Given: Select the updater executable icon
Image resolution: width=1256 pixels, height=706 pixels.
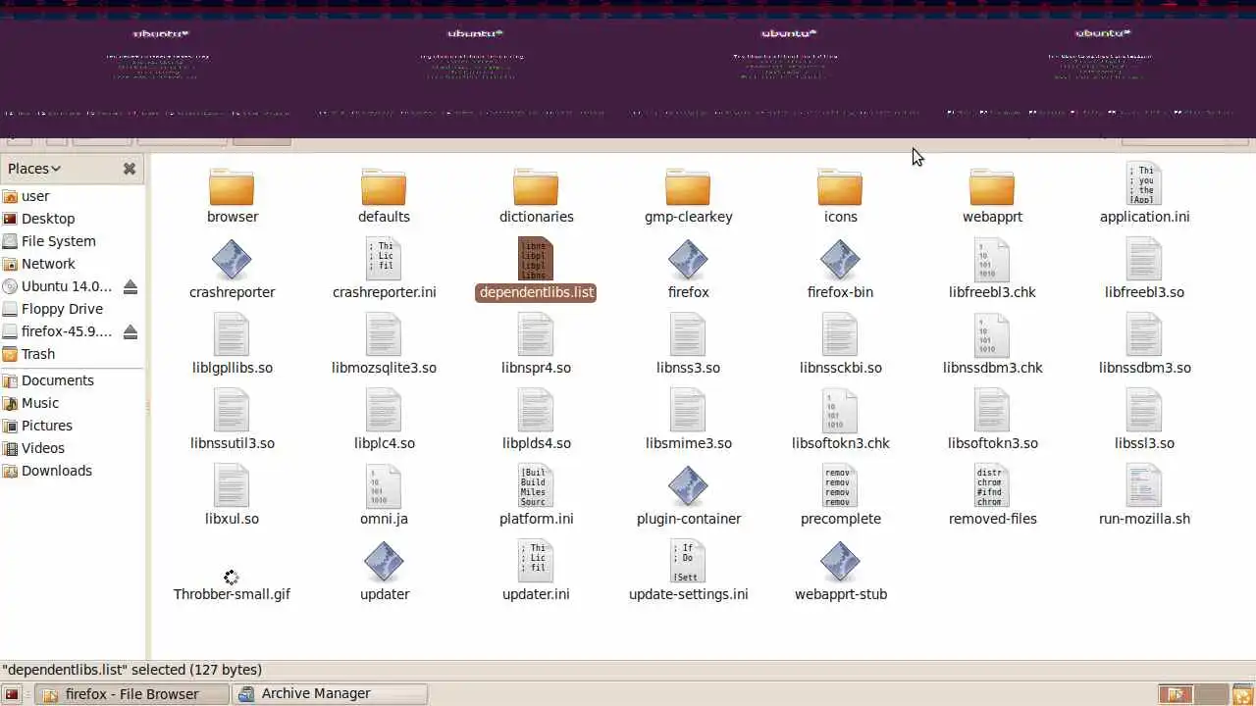Looking at the screenshot, I should click(x=384, y=562).
